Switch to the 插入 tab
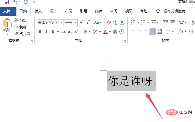The image size is (195, 122). [38, 11]
